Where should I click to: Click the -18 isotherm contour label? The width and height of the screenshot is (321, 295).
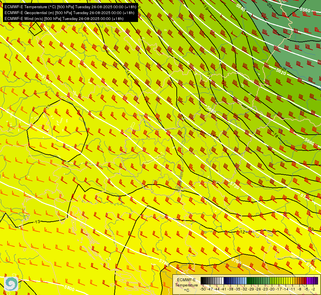(x=275, y=135)
